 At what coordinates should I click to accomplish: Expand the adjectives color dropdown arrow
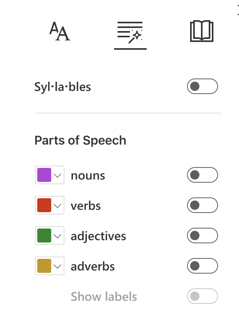(x=58, y=236)
